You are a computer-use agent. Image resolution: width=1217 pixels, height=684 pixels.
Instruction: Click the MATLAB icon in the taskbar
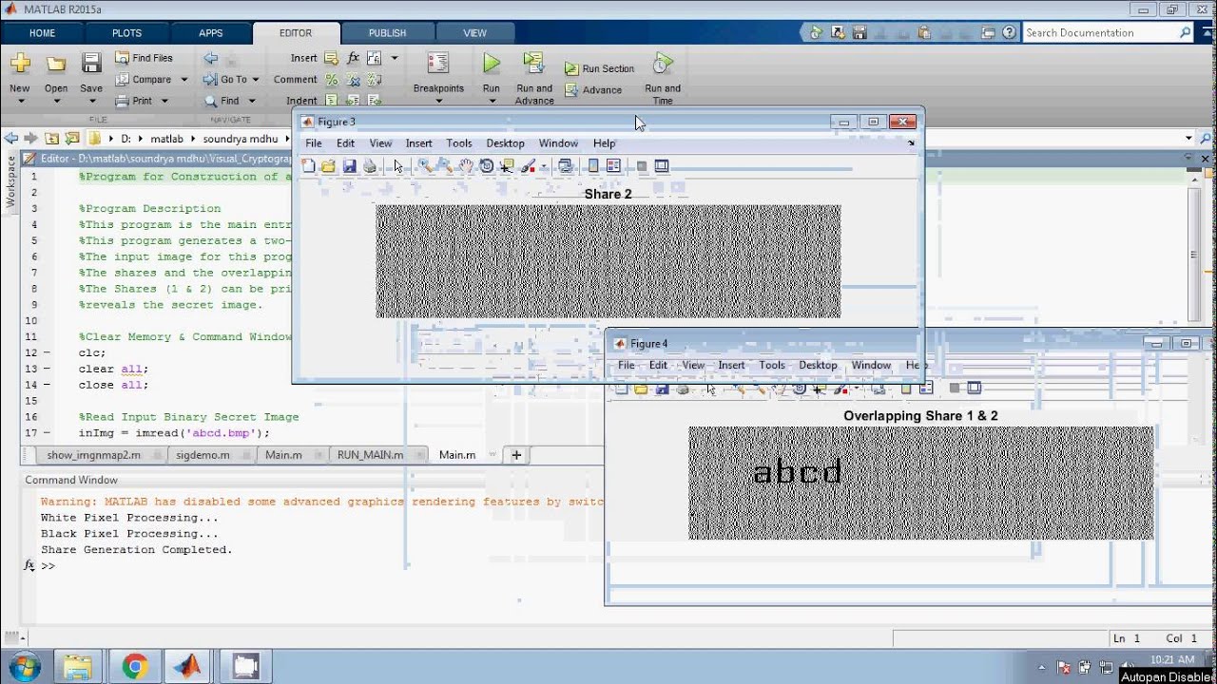[187, 666]
